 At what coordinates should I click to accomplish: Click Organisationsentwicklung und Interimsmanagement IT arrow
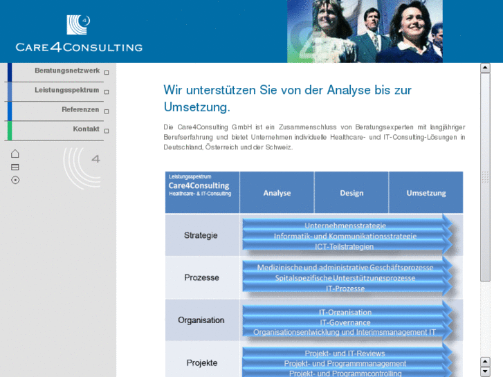[347, 333]
